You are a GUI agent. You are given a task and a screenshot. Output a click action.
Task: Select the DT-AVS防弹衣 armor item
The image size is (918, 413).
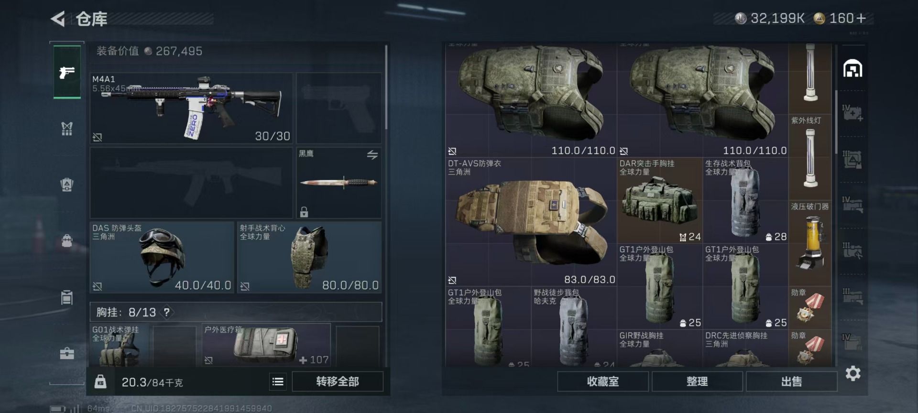click(x=531, y=222)
